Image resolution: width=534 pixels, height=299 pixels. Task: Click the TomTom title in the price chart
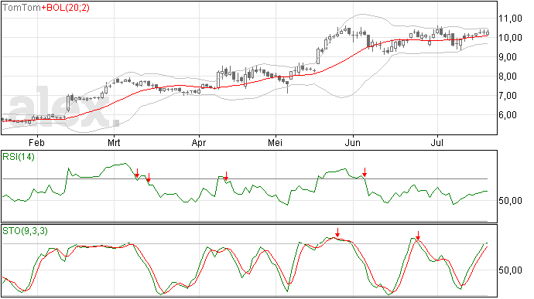pos(22,8)
